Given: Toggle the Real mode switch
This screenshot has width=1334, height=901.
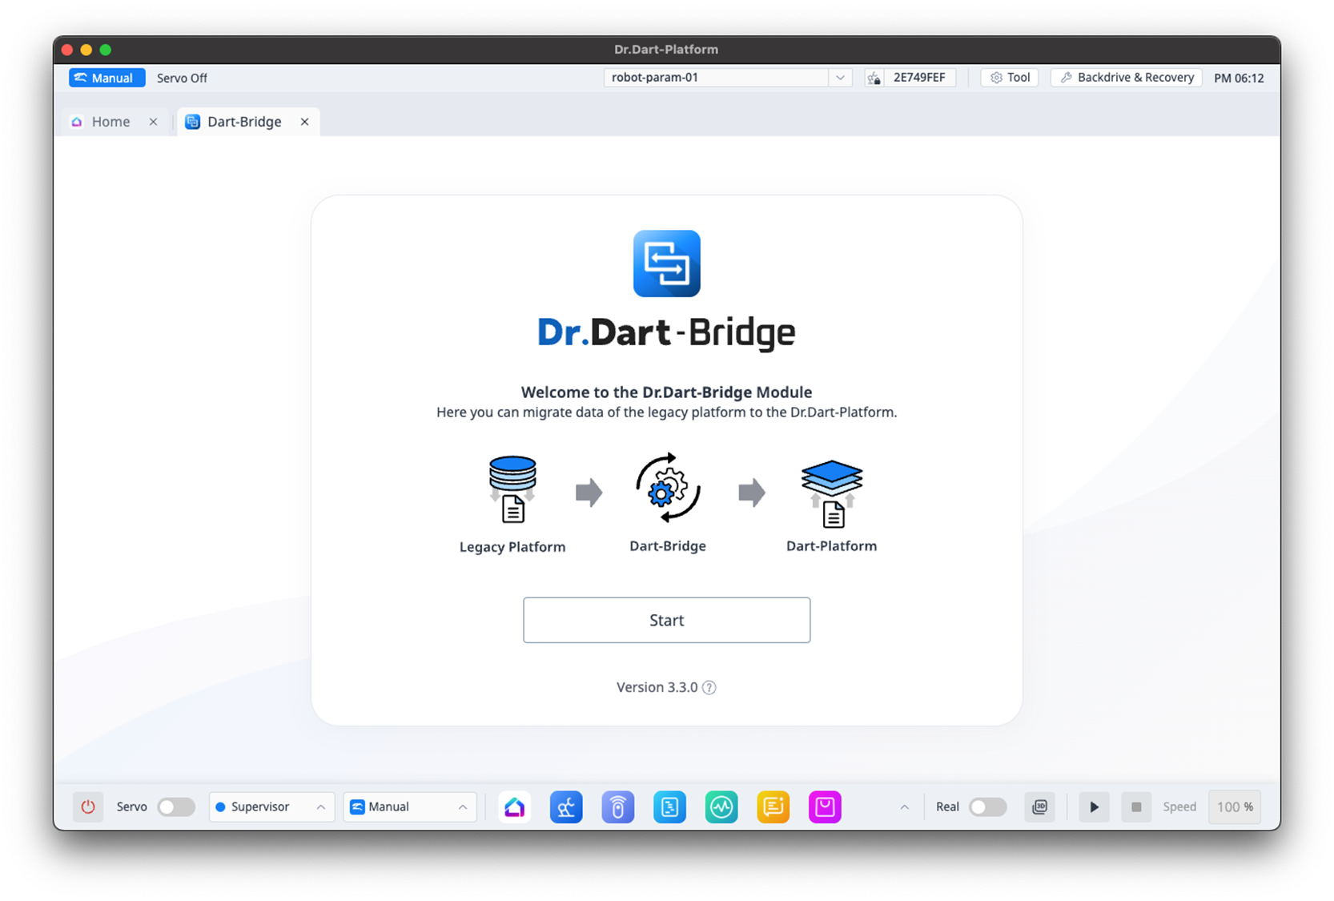Looking at the screenshot, I should pos(987,806).
